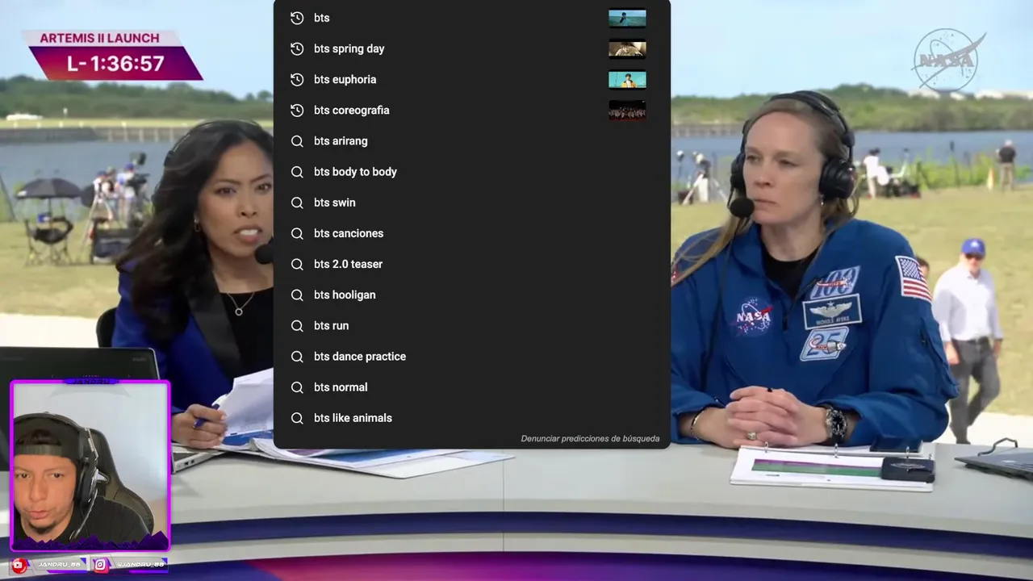
Task: Select the 'bts spring day' suggestion
Action: tap(472, 48)
